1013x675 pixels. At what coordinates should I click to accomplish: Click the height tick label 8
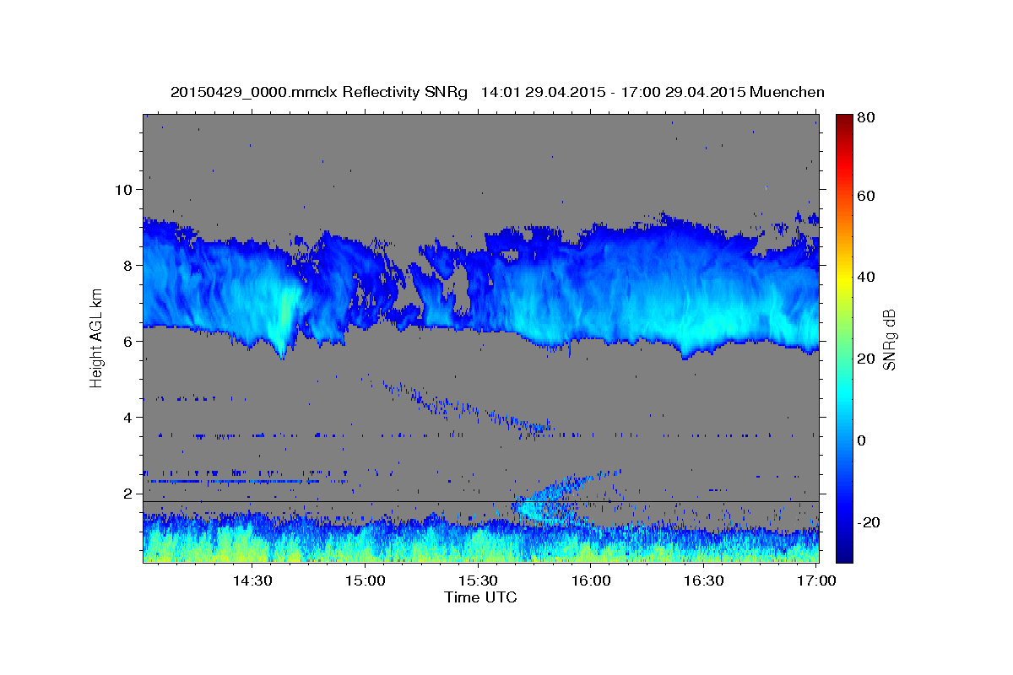point(128,265)
